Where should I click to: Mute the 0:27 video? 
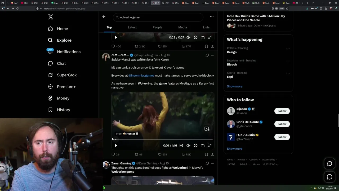click(x=188, y=37)
